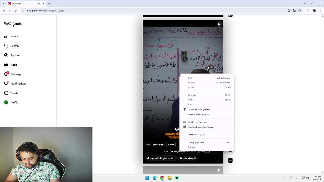Select Send to your devices
The image size is (324, 182).
(207, 122)
